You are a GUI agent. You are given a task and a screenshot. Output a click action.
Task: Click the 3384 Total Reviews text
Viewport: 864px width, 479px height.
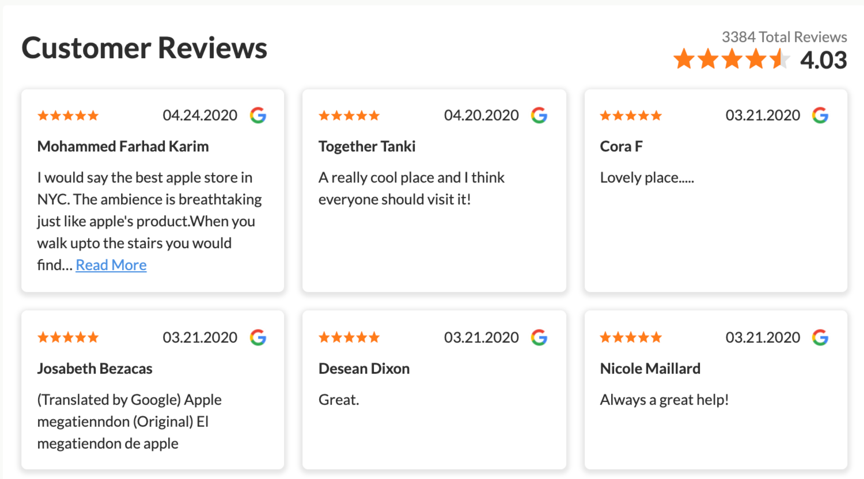click(785, 37)
